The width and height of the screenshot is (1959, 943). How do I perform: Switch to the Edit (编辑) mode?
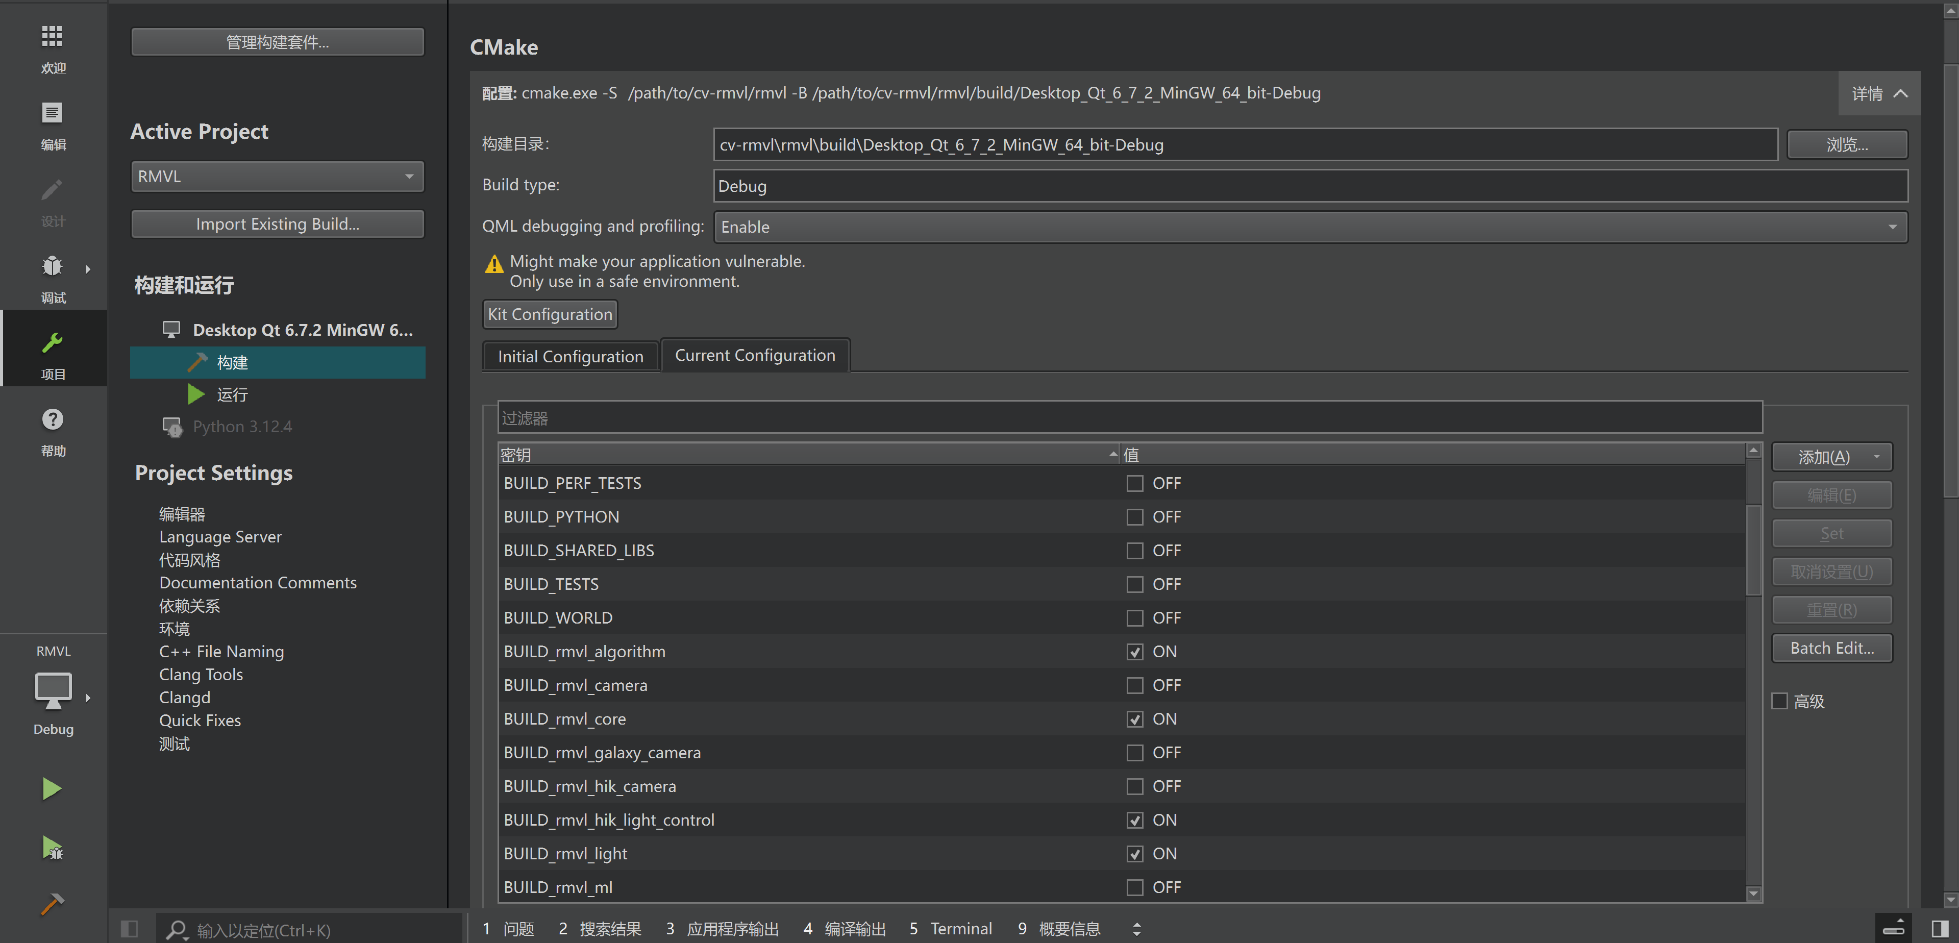pyautogui.click(x=53, y=126)
